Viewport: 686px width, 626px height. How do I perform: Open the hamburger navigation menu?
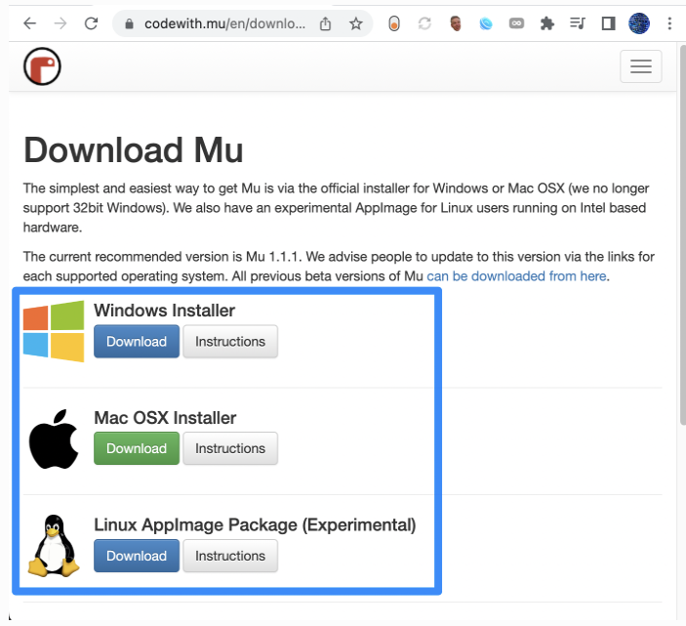[x=640, y=66]
